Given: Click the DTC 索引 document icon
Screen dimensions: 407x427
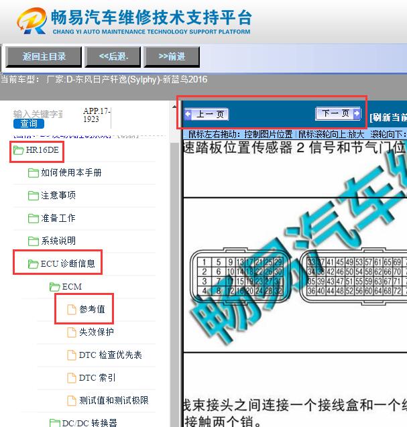Looking at the screenshot, I should click(72, 378).
